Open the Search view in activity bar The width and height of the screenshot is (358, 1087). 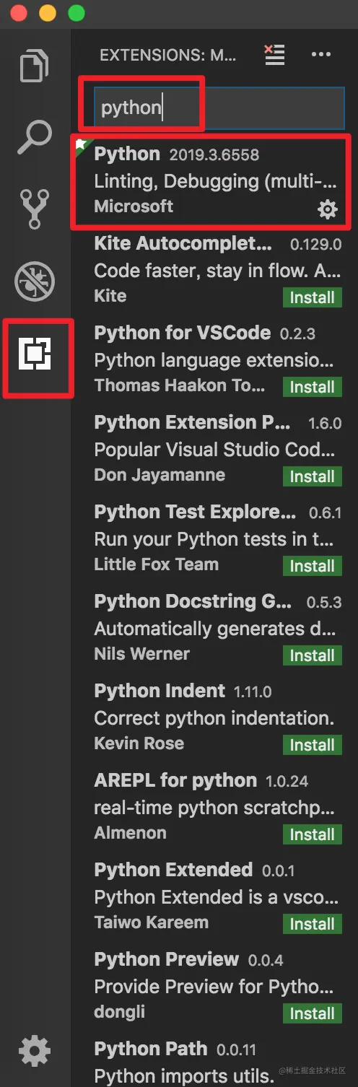pos(35,137)
